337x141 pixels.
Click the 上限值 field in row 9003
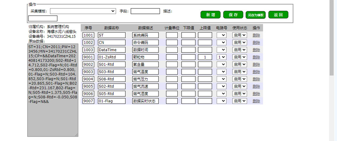[x=205, y=72]
